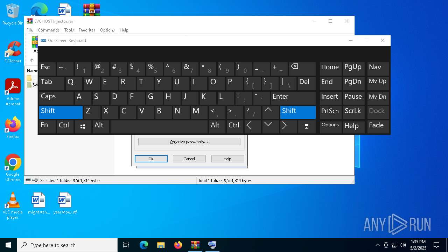Open Edge from the taskbar
448x252 pixels.
click(x=144, y=245)
